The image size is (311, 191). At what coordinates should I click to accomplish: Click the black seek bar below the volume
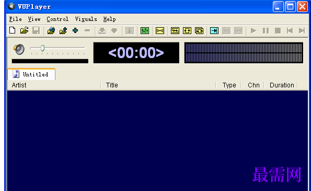[50, 61]
